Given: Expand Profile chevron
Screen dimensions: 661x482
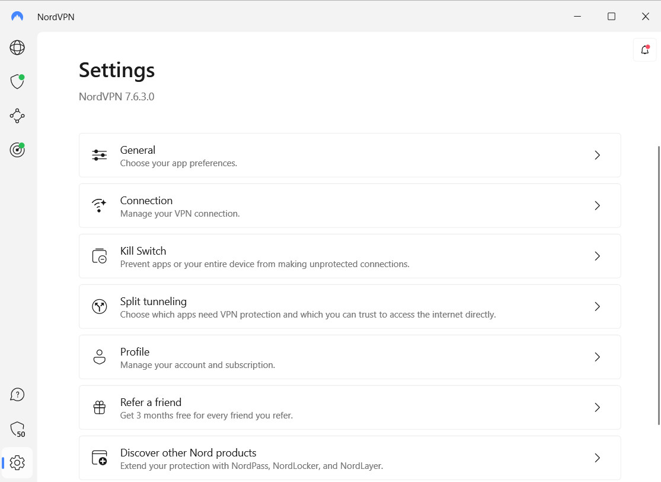Looking at the screenshot, I should tap(598, 357).
